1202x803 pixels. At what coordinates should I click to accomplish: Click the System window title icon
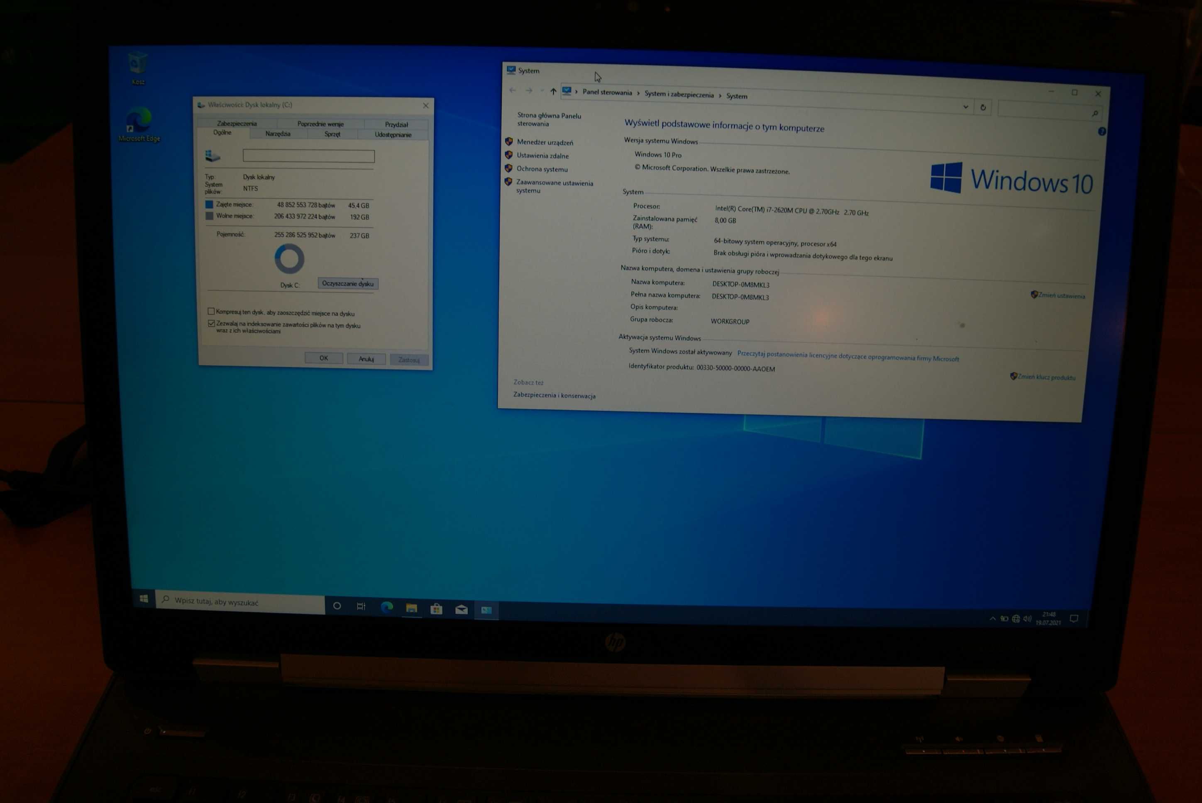tap(511, 70)
